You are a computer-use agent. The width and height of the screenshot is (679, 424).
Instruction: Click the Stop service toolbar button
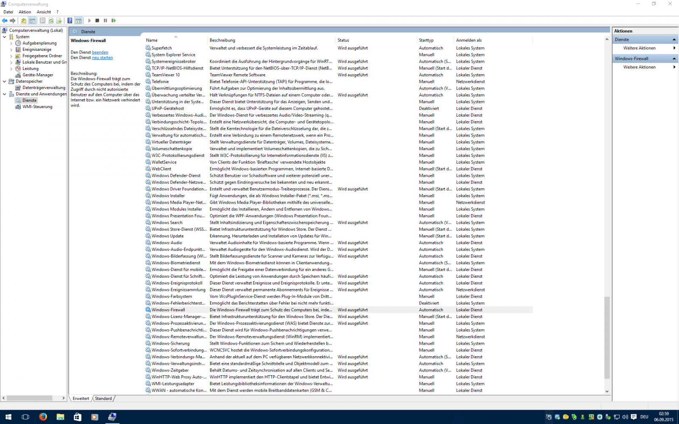click(x=97, y=20)
